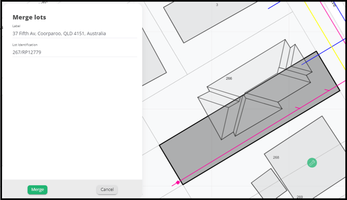Screen dimensions: 347x200
Task: Focus the Label address input field
Action: (x=75, y=34)
